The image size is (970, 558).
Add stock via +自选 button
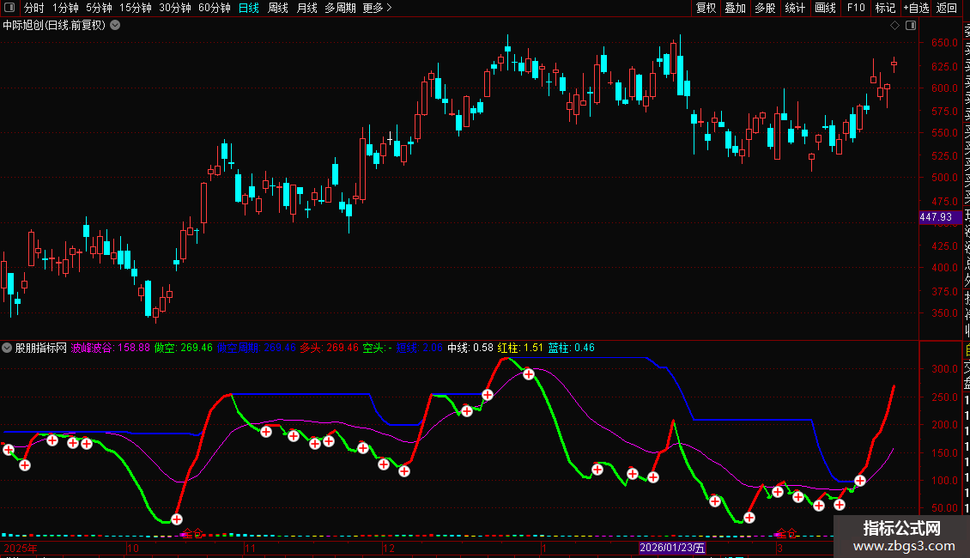[916, 8]
